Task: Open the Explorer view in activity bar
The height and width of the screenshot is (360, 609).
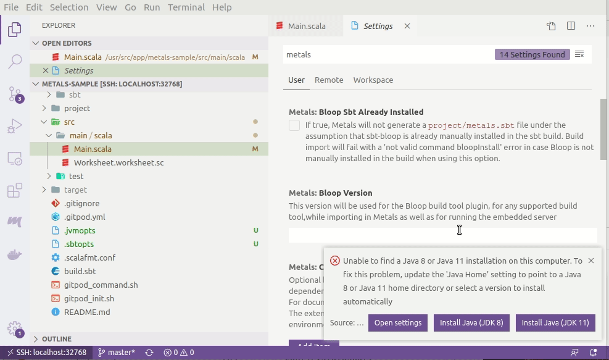Action: pyautogui.click(x=14, y=30)
